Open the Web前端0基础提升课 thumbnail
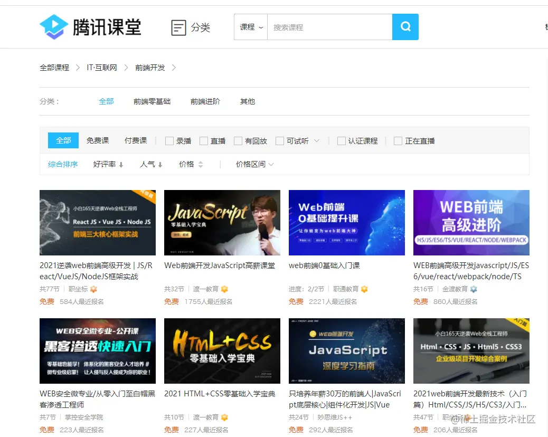548x437 pixels. pyautogui.click(x=347, y=223)
